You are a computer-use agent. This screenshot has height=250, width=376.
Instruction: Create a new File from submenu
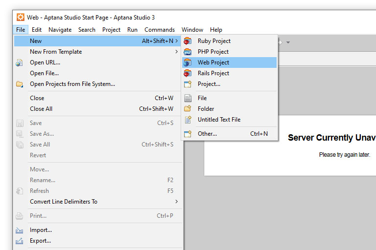(230, 98)
